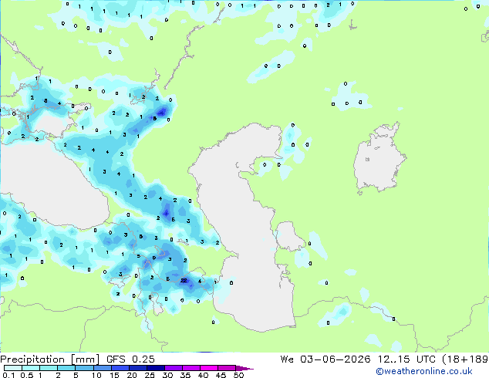Screen dimensions: 489x378
Task: Open the weatheronline.co.uk copyright link
Action: tap(424, 371)
